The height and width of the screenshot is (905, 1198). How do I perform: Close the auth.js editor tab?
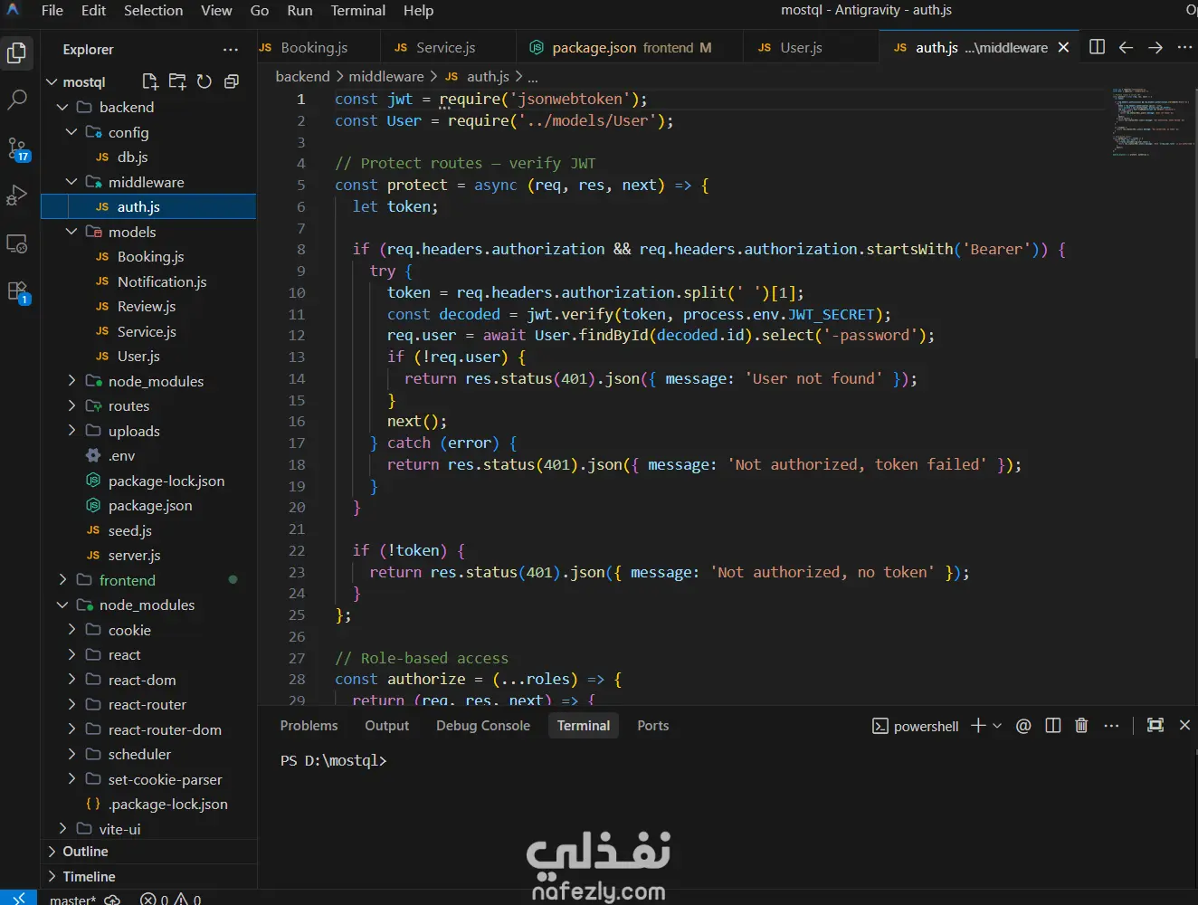tap(1063, 47)
